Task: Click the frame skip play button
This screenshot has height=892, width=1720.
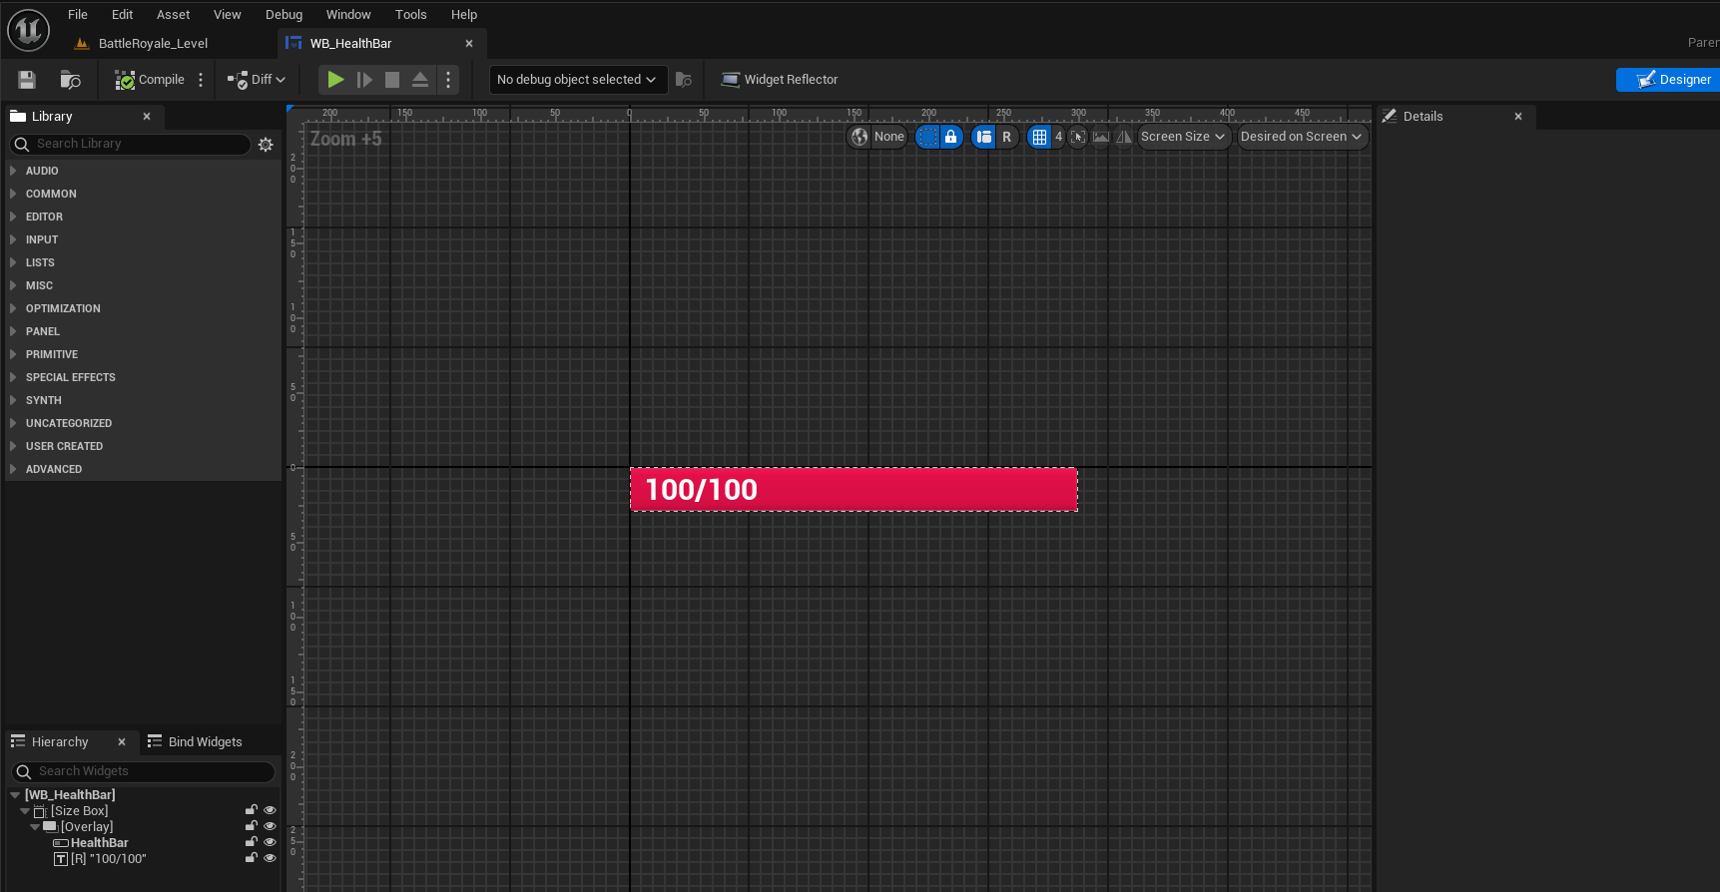Action: 364,80
